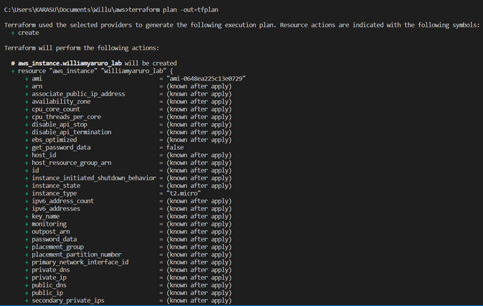
Task: Click the 'associate_public_ip_address' attribute
Action: [x=78, y=94]
